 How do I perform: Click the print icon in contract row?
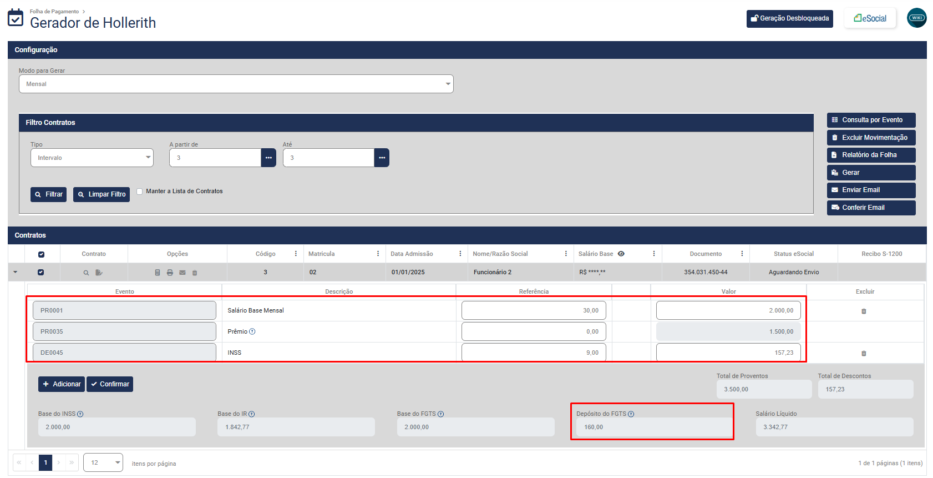[x=170, y=273]
